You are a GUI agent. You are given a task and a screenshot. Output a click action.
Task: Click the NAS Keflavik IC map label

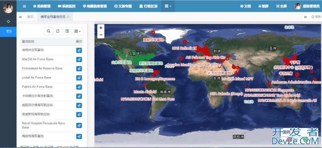coord(185,48)
